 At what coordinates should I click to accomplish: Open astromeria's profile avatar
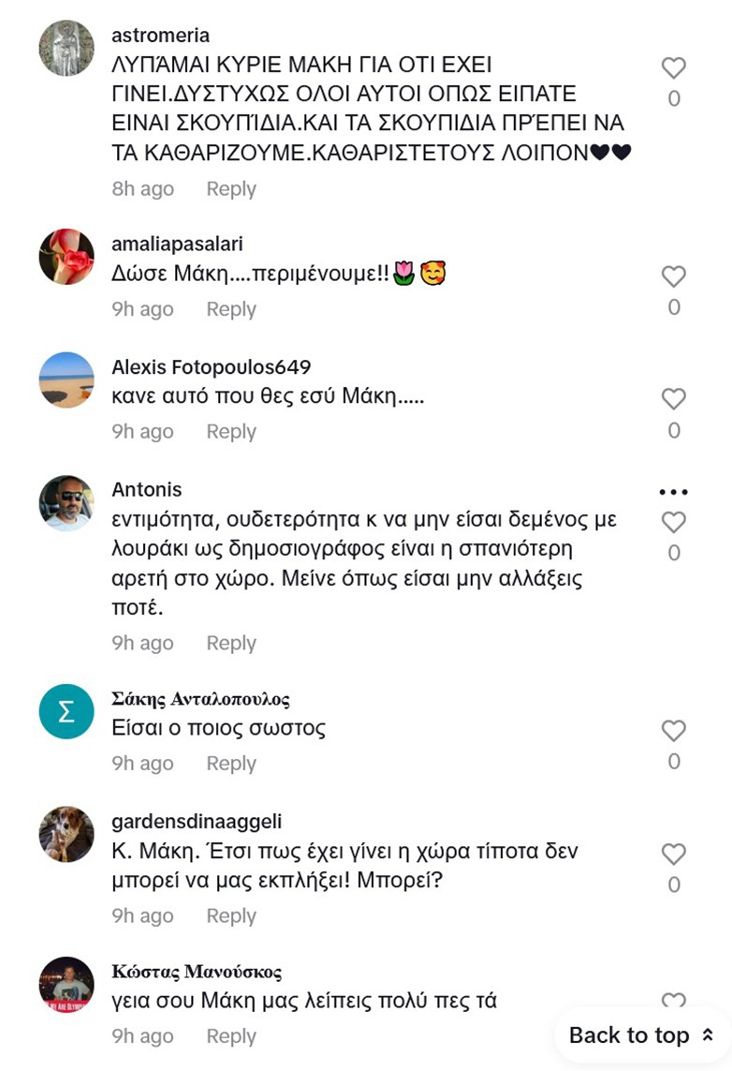(x=66, y=48)
